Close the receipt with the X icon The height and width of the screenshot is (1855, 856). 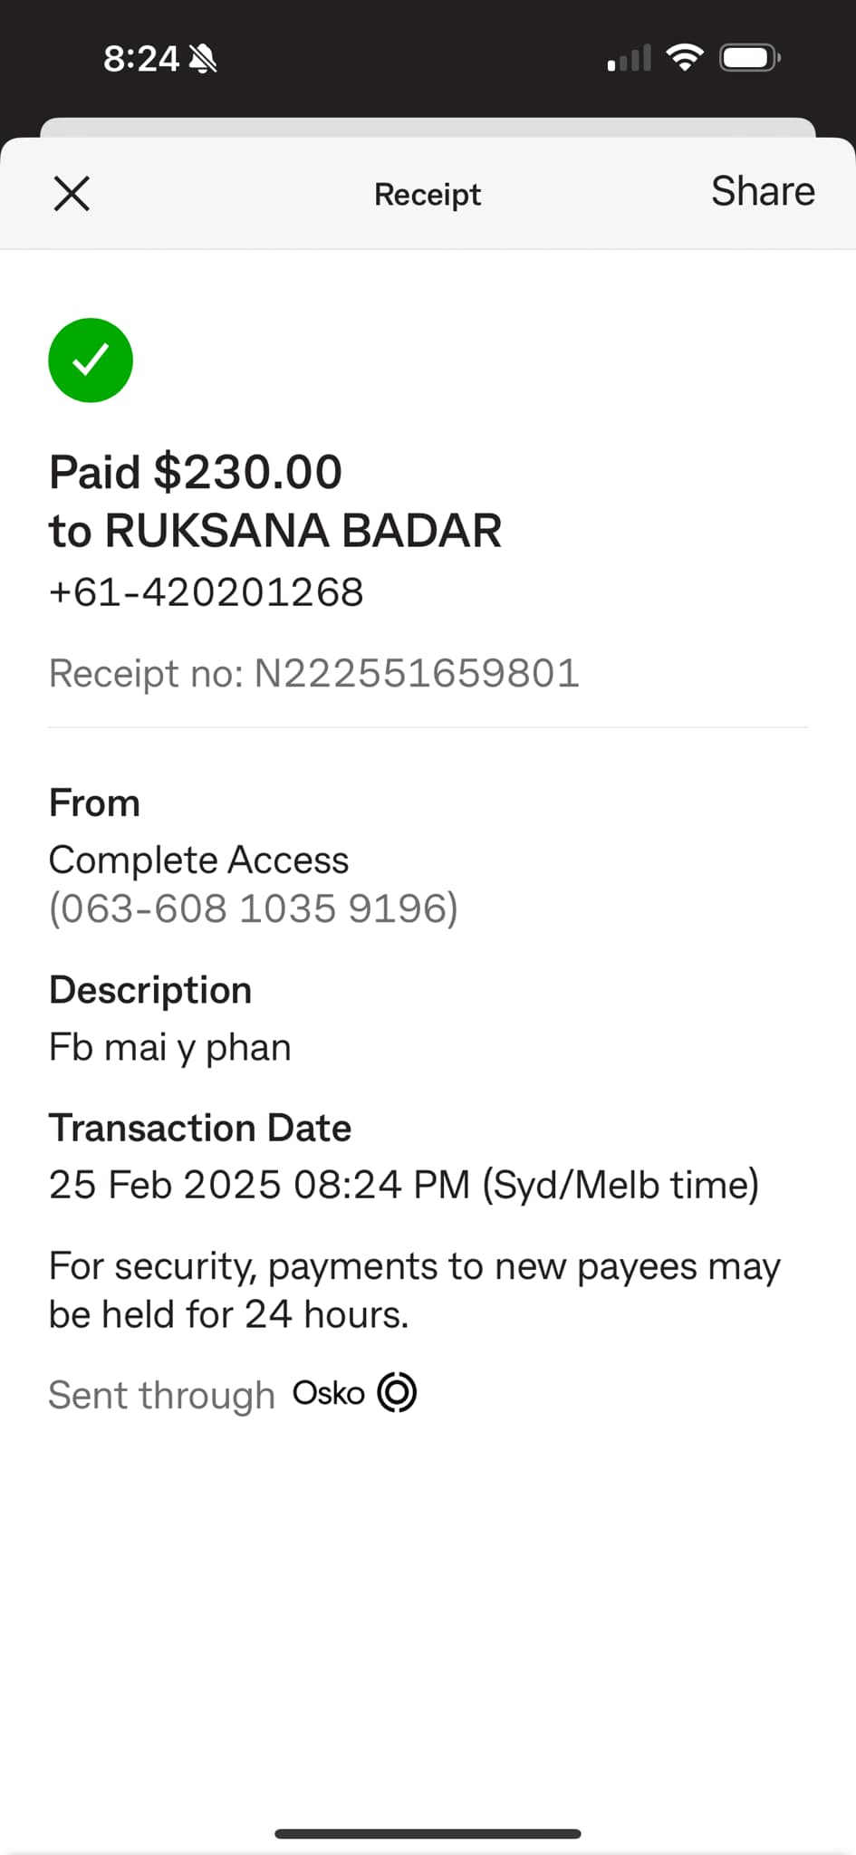click(x=72, y=194)
